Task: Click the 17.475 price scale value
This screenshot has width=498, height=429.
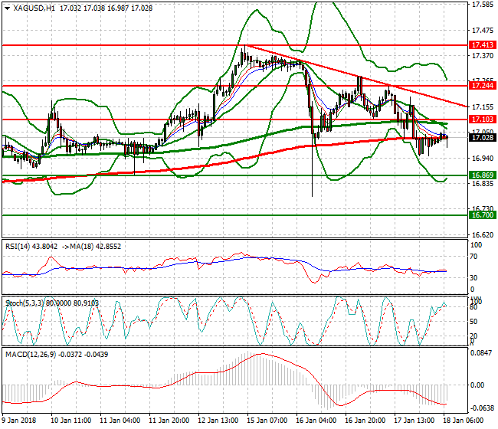Action: tap(483, 31)
